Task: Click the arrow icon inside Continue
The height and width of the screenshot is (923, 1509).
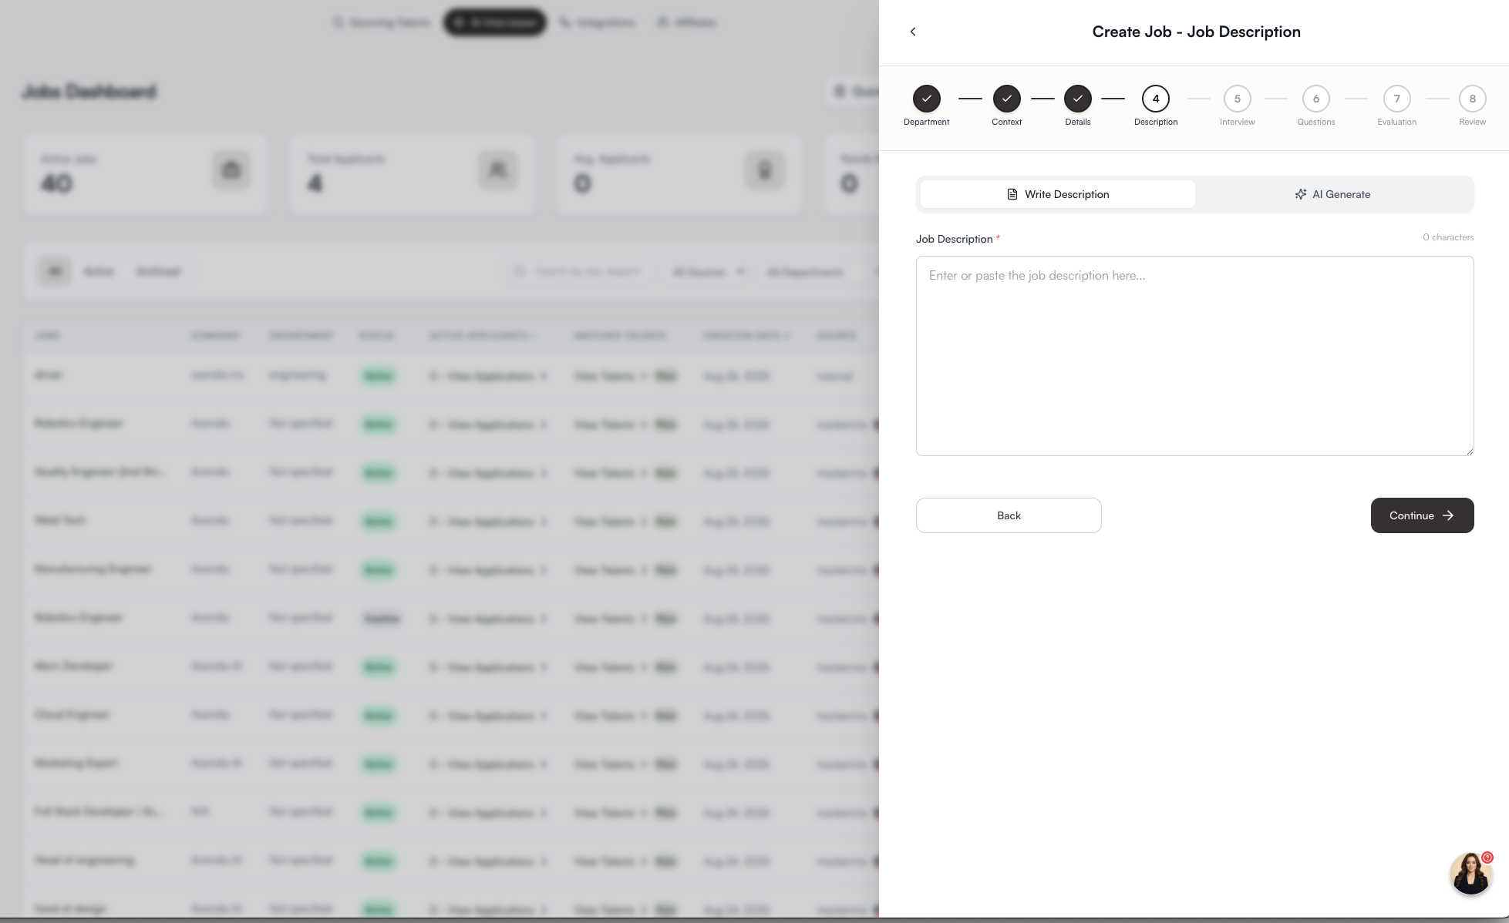Action: coord(1448,515)
